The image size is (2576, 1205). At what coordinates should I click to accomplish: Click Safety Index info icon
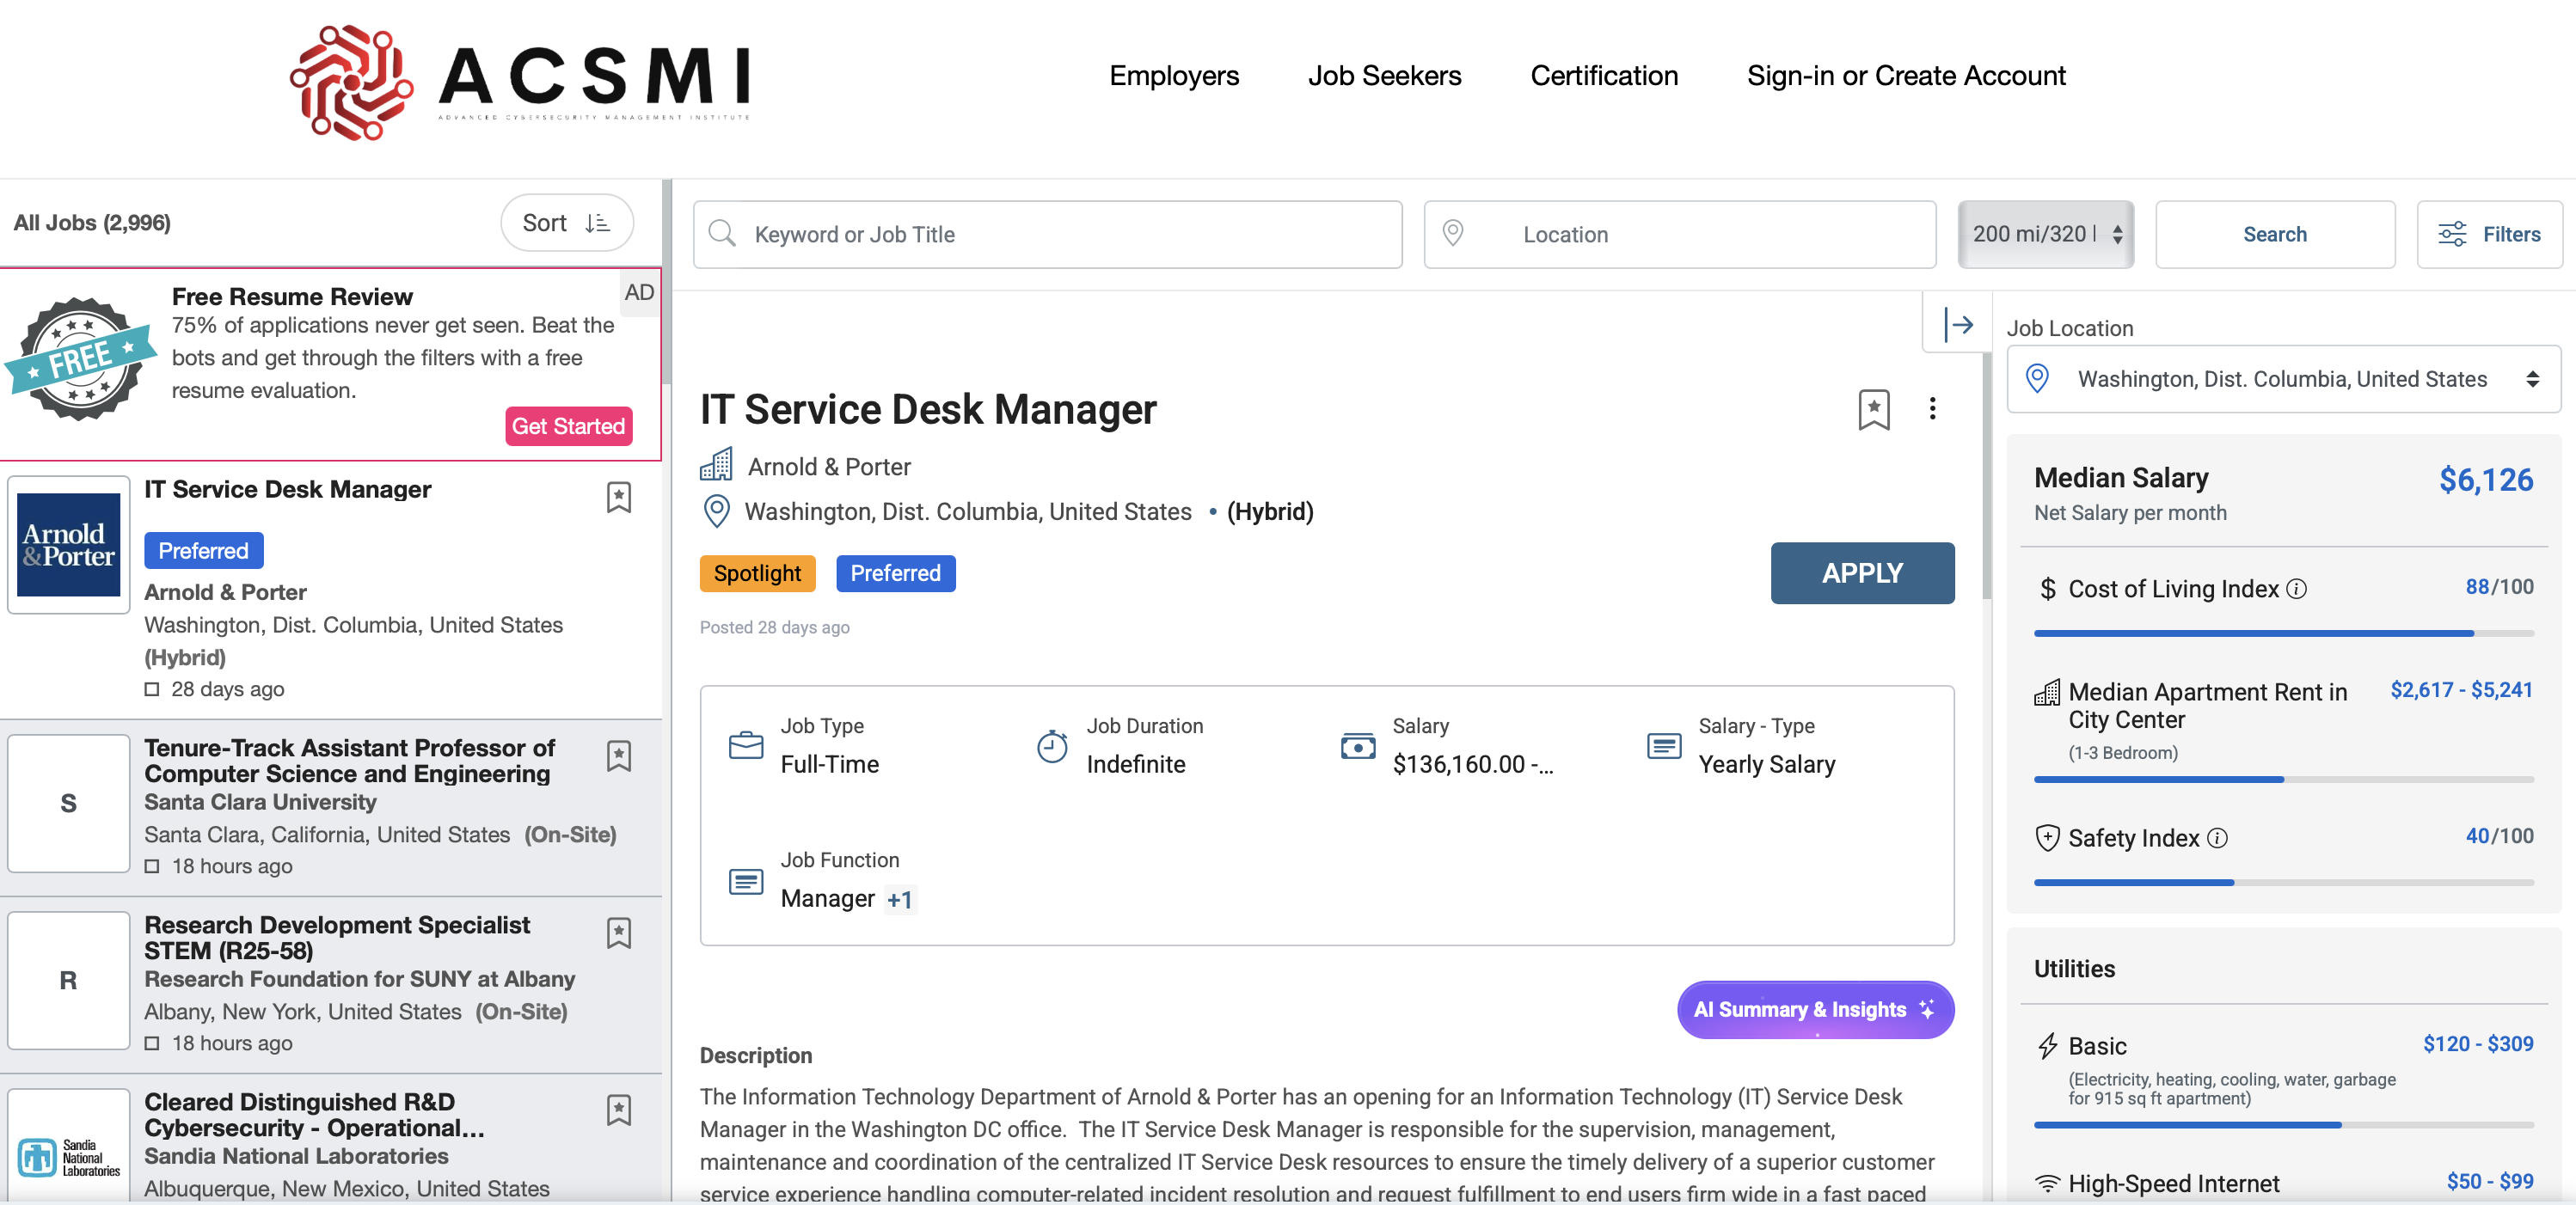click(x=2217, y=838)
